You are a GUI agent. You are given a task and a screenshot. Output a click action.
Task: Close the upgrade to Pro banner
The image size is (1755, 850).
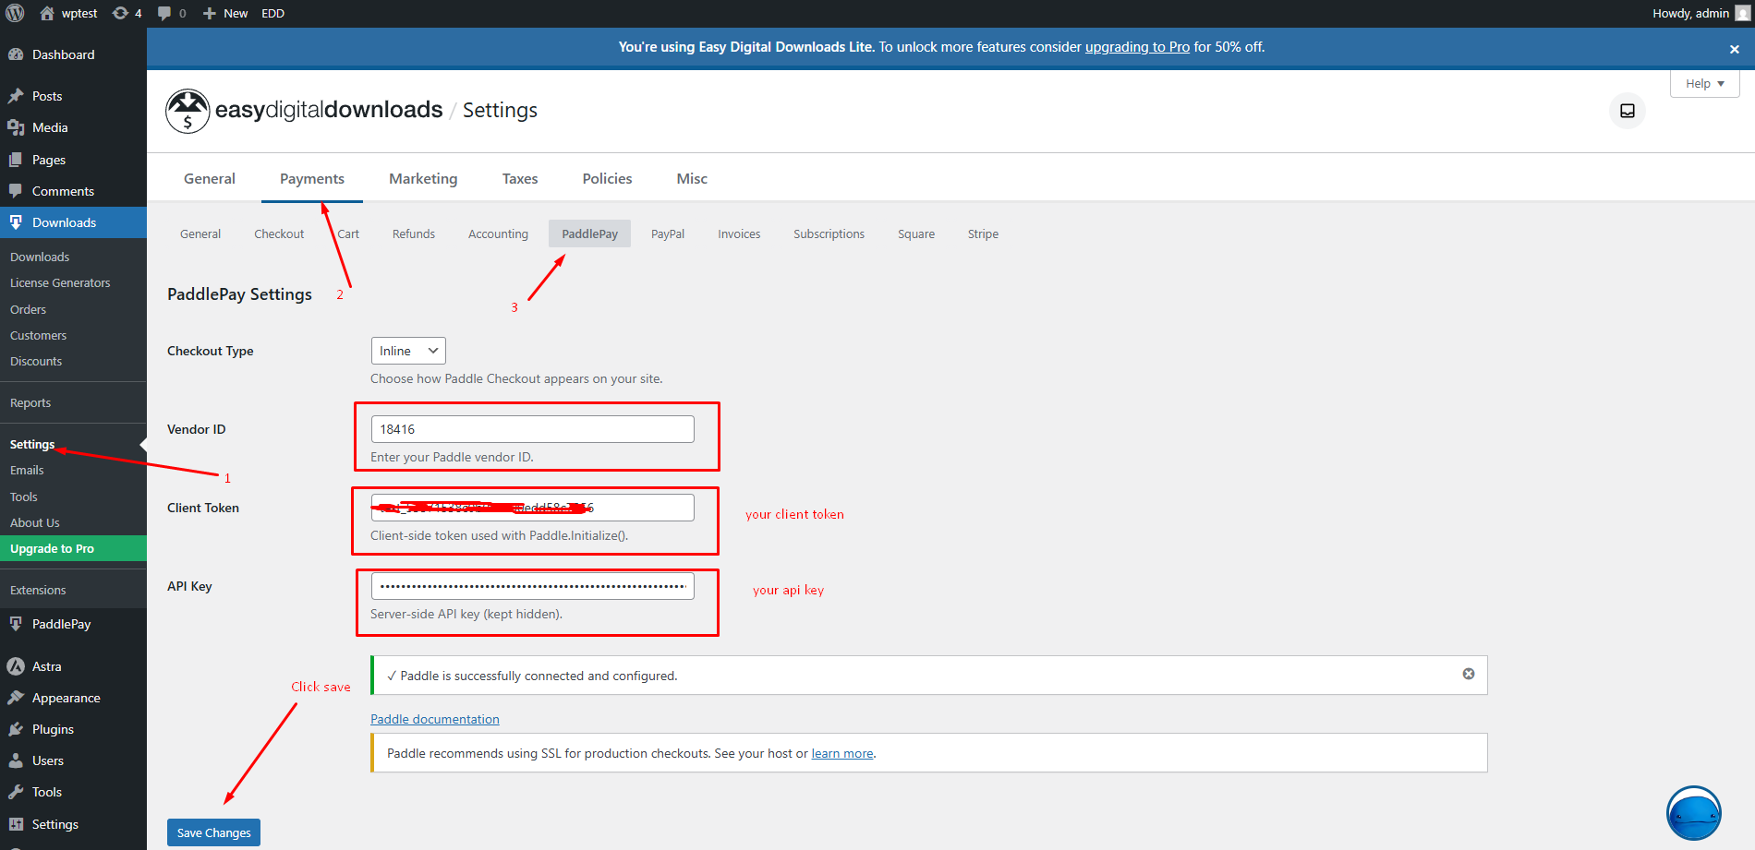point(1734,49)
